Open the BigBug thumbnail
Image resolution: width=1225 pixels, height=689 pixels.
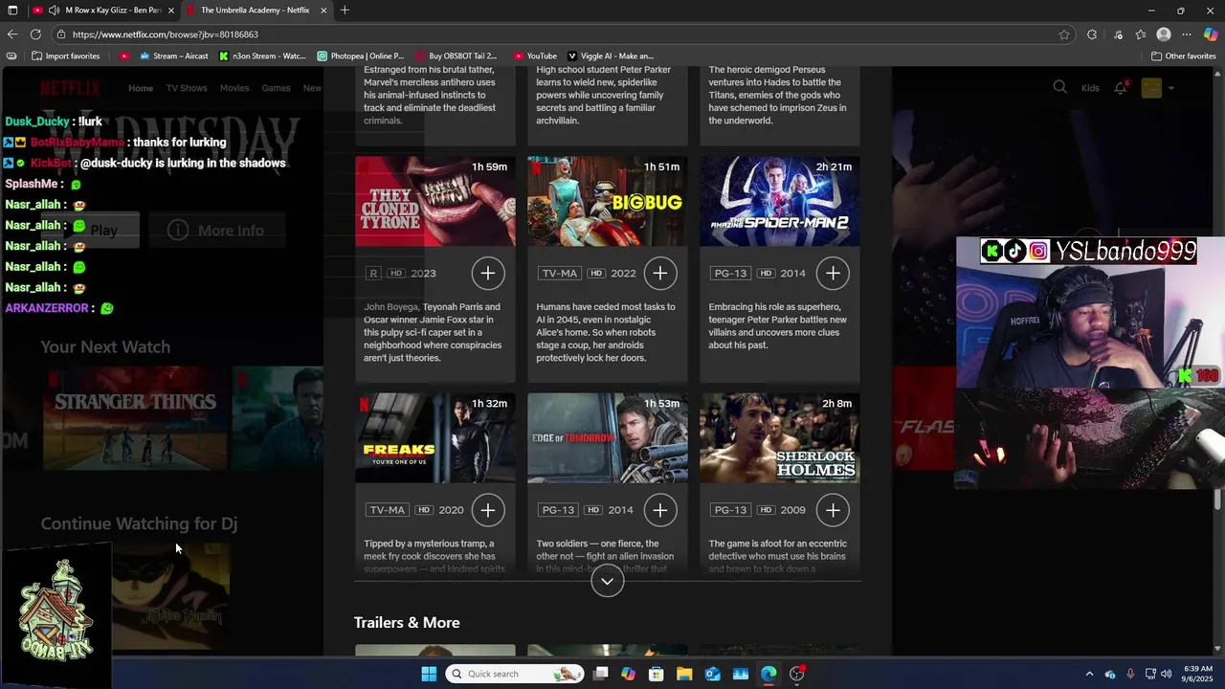point(608,201)
